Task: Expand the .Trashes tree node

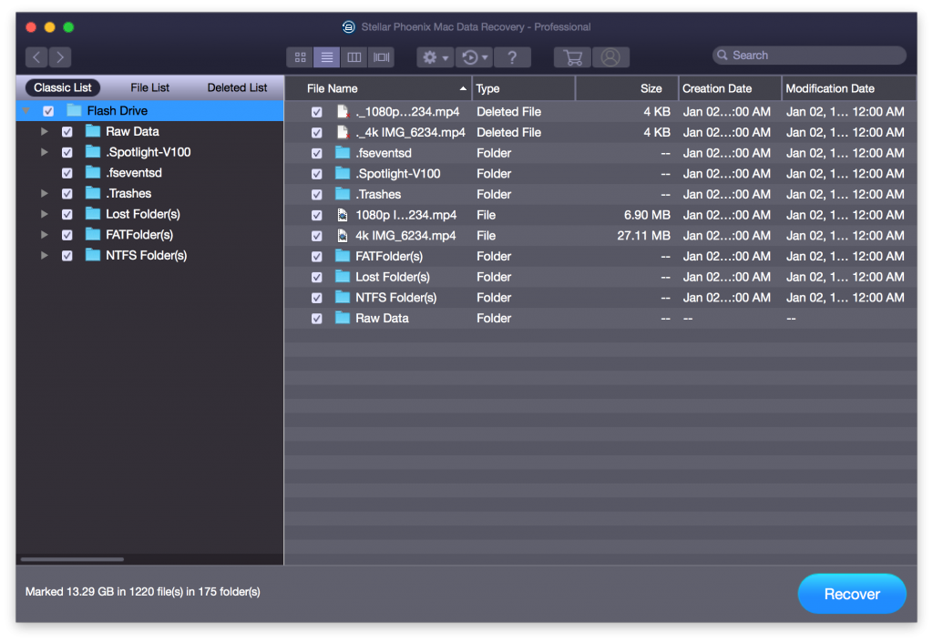Action: click(x=45, y=193)
